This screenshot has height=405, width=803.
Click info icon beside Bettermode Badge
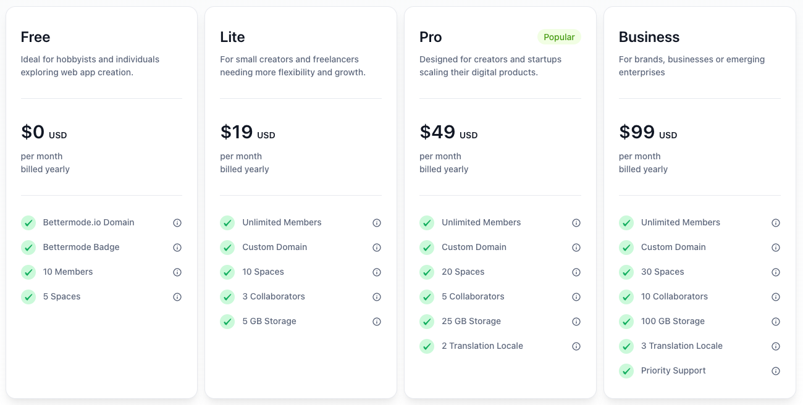(177, 248)
